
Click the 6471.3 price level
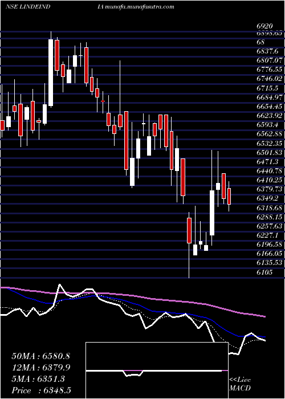pyautogui.click(x=267, y=161)
